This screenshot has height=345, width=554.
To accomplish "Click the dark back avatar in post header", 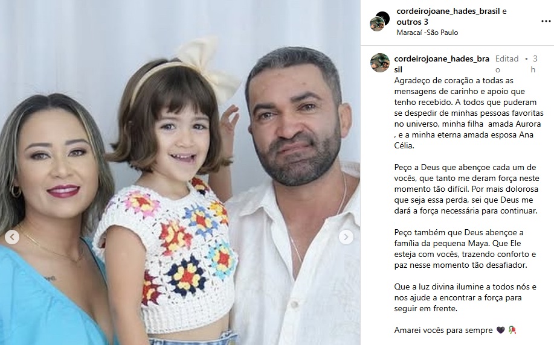I will click(x=384, y=16).
